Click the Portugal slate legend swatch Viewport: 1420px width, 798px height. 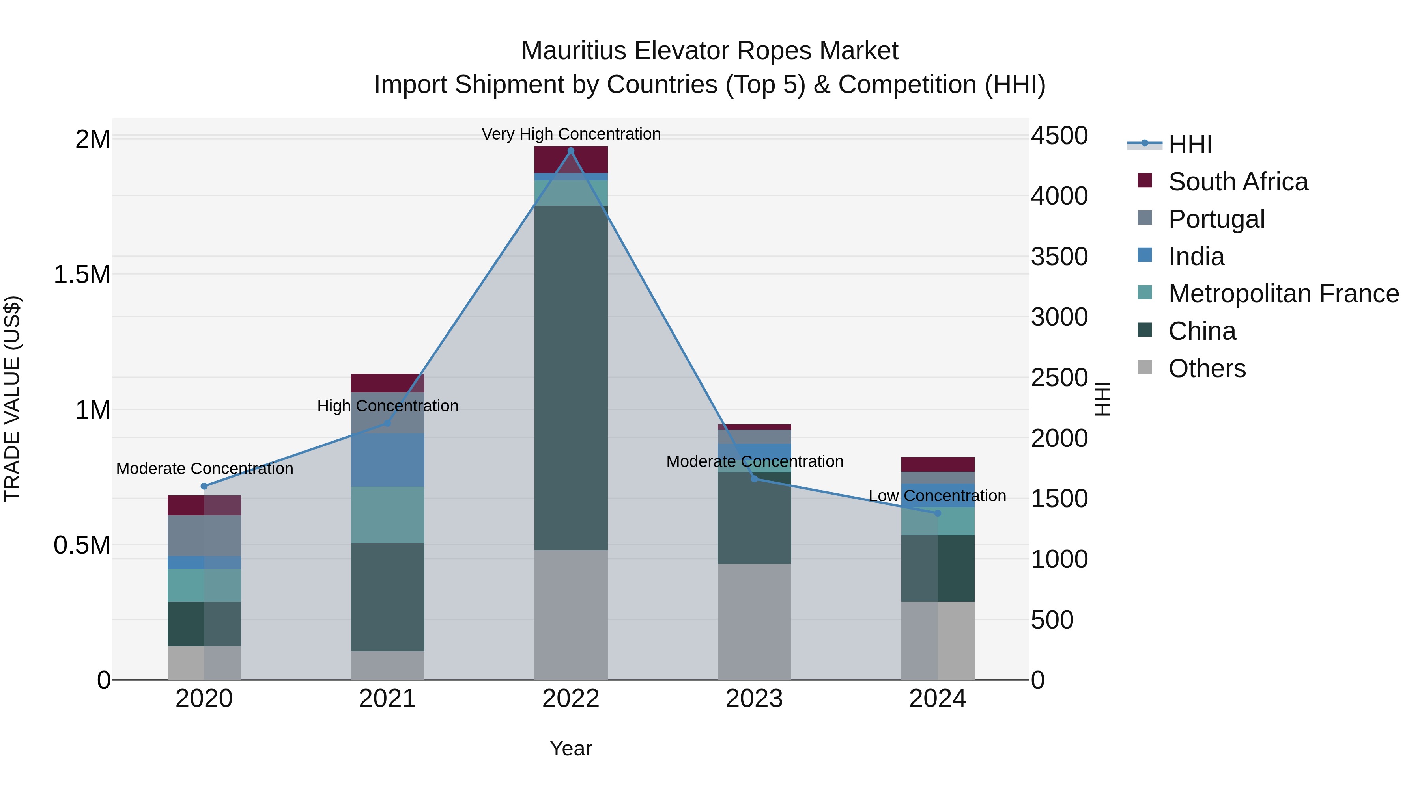coord(1144,218)
